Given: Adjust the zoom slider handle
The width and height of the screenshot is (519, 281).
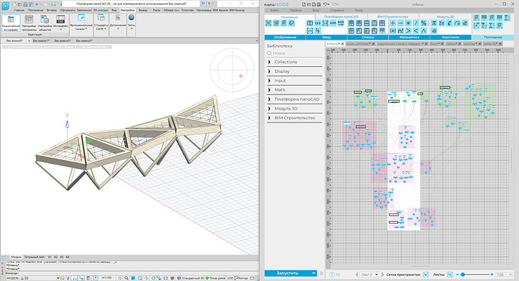Looking at the screenshot, I should pos(463,274).
